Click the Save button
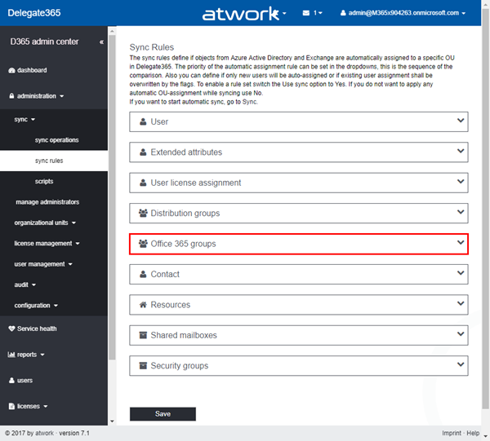 163,414
